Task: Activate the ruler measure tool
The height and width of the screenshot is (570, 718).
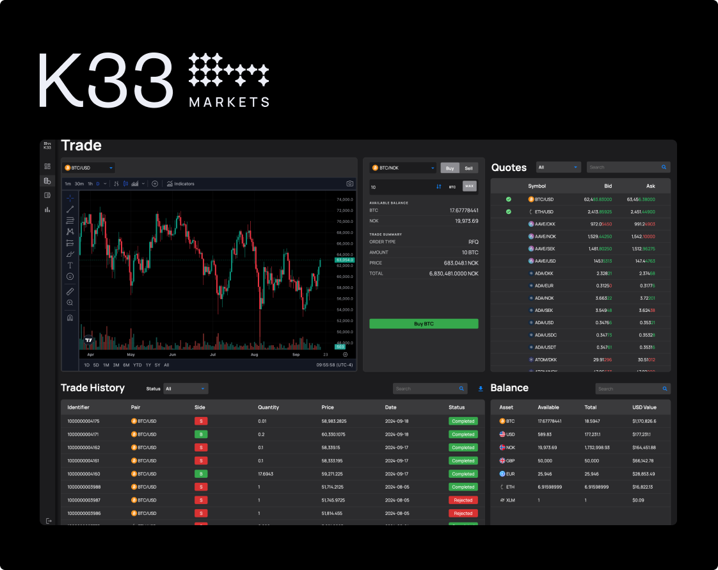Action: click(70, 291)
